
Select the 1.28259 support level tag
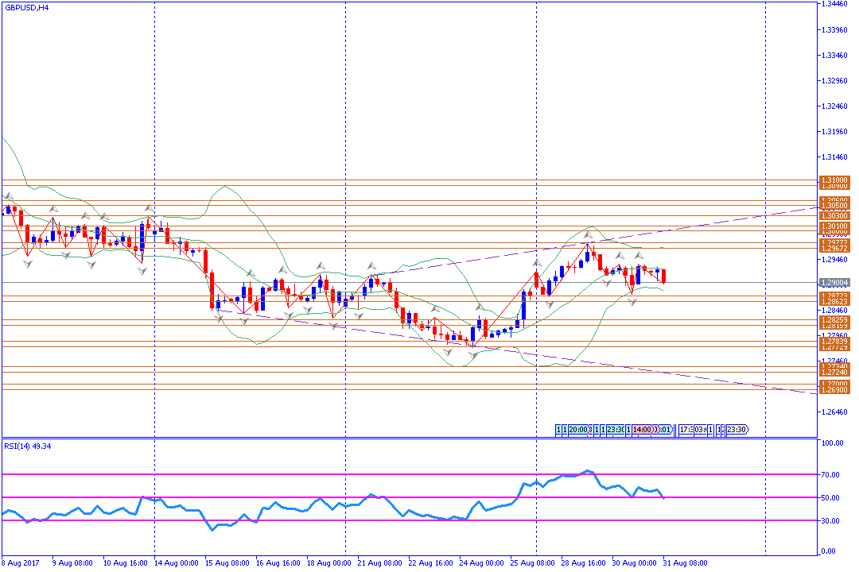[834, 319]
